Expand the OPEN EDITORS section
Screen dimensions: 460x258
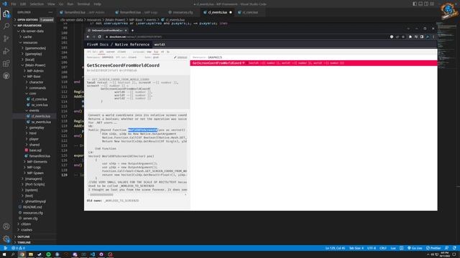34,19
